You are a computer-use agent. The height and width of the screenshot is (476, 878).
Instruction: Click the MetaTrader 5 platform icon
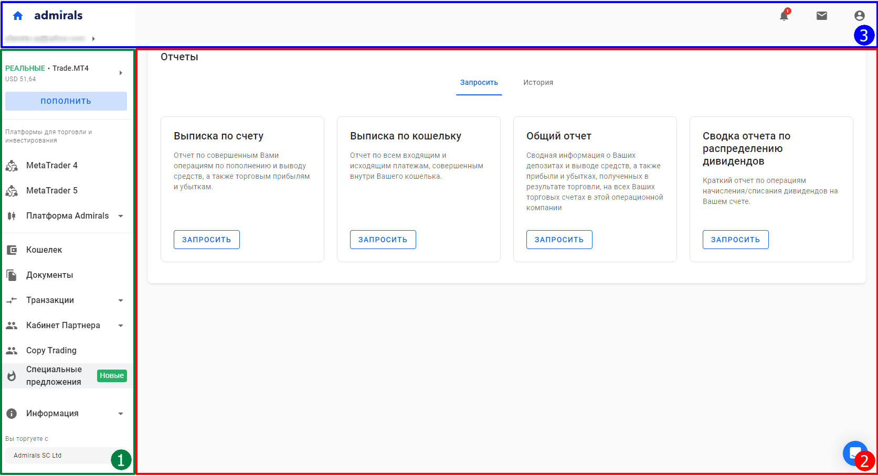pos(12,191)
